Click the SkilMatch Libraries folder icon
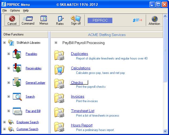This screenshot has height=135, width=169. click(x=11, y=43)
